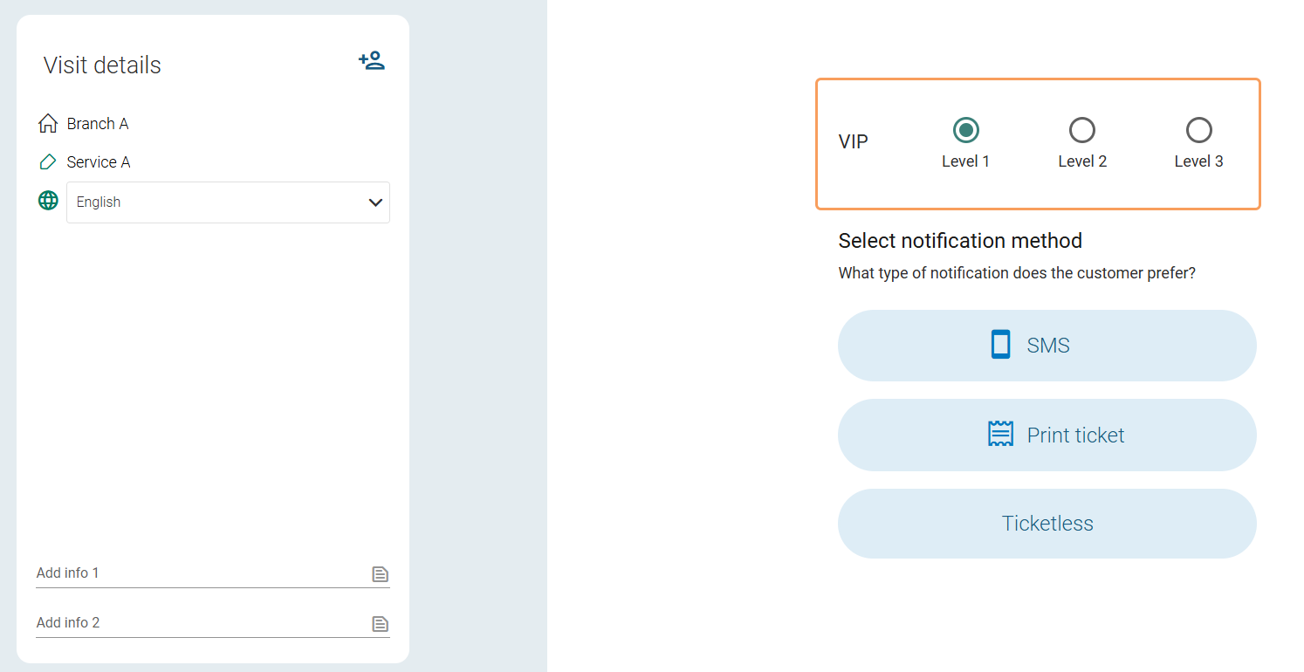1304x672 pixels.
Task: Click the note icon beside Add info 2
Action: click(380, 624)
